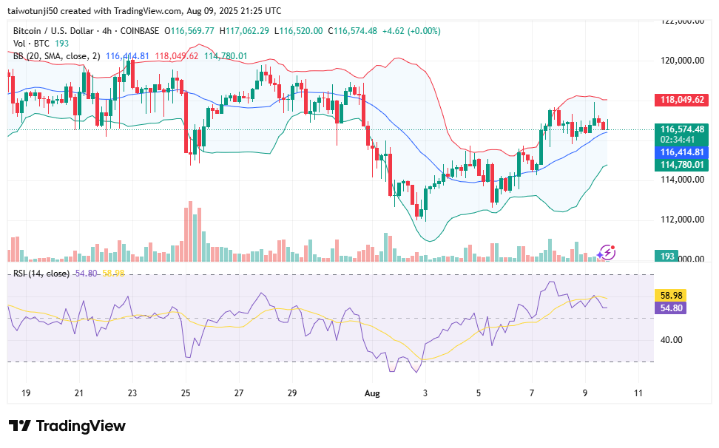Click the low value L116,520.00 in header
Image resolution: width=719 pixels, height=448 pixels.
click(299, 31)
